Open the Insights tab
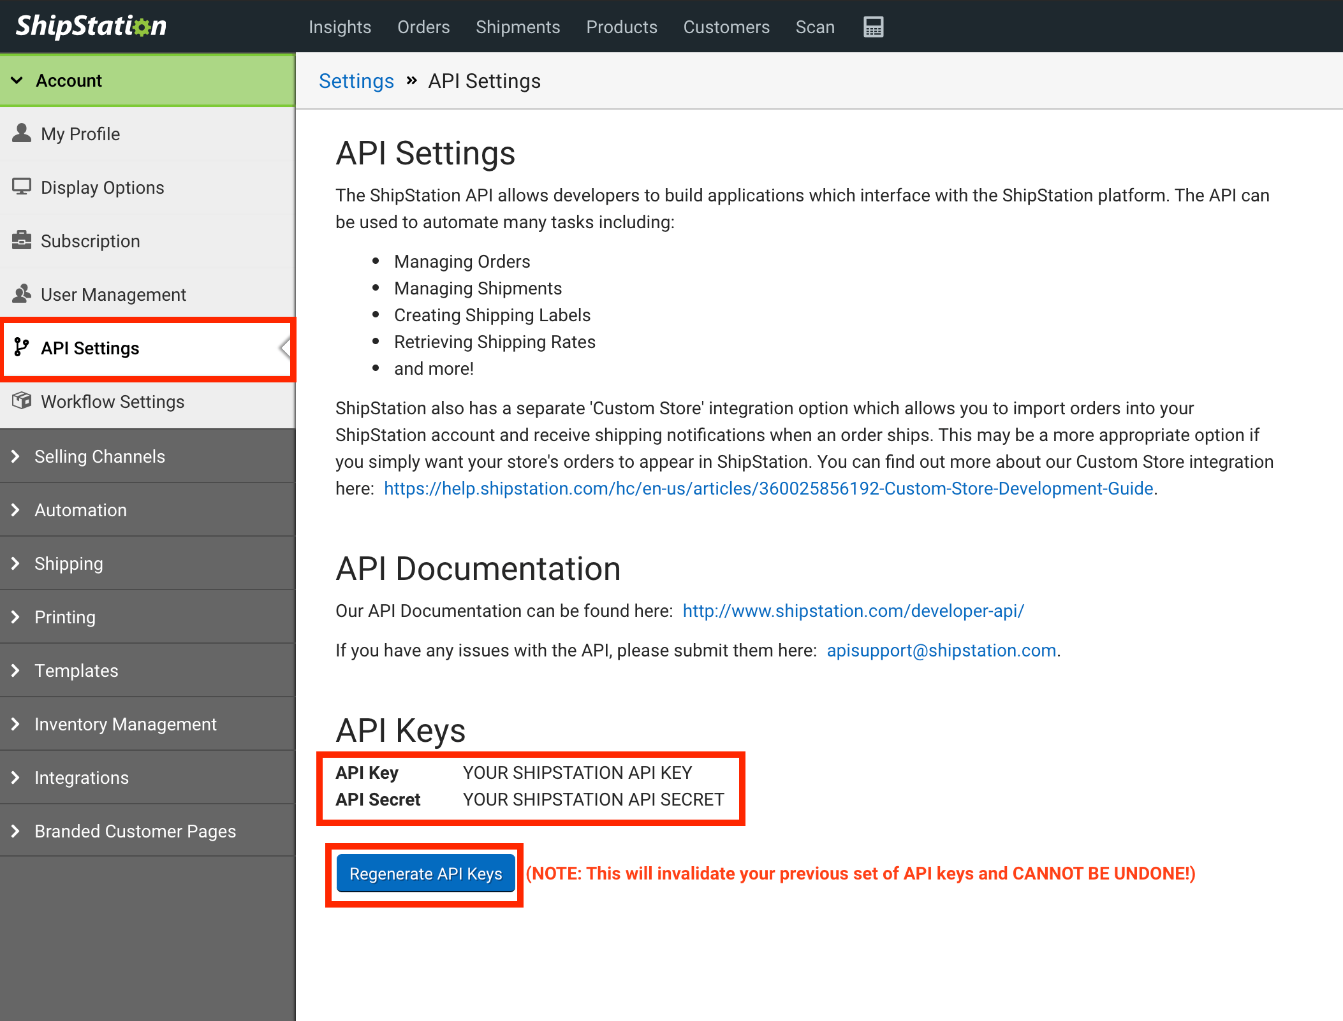1343x1021 pixels. 340,27
